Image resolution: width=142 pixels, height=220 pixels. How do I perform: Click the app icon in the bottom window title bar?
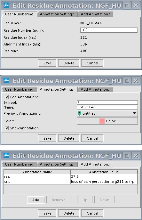tap(6, 156)
